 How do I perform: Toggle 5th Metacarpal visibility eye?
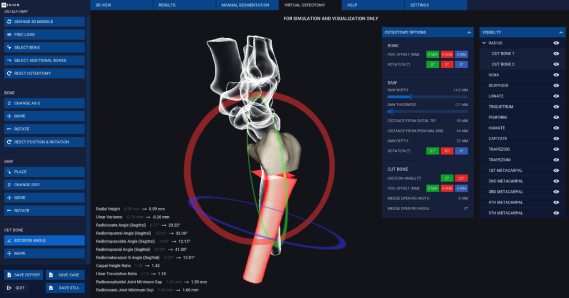(556, 213)
